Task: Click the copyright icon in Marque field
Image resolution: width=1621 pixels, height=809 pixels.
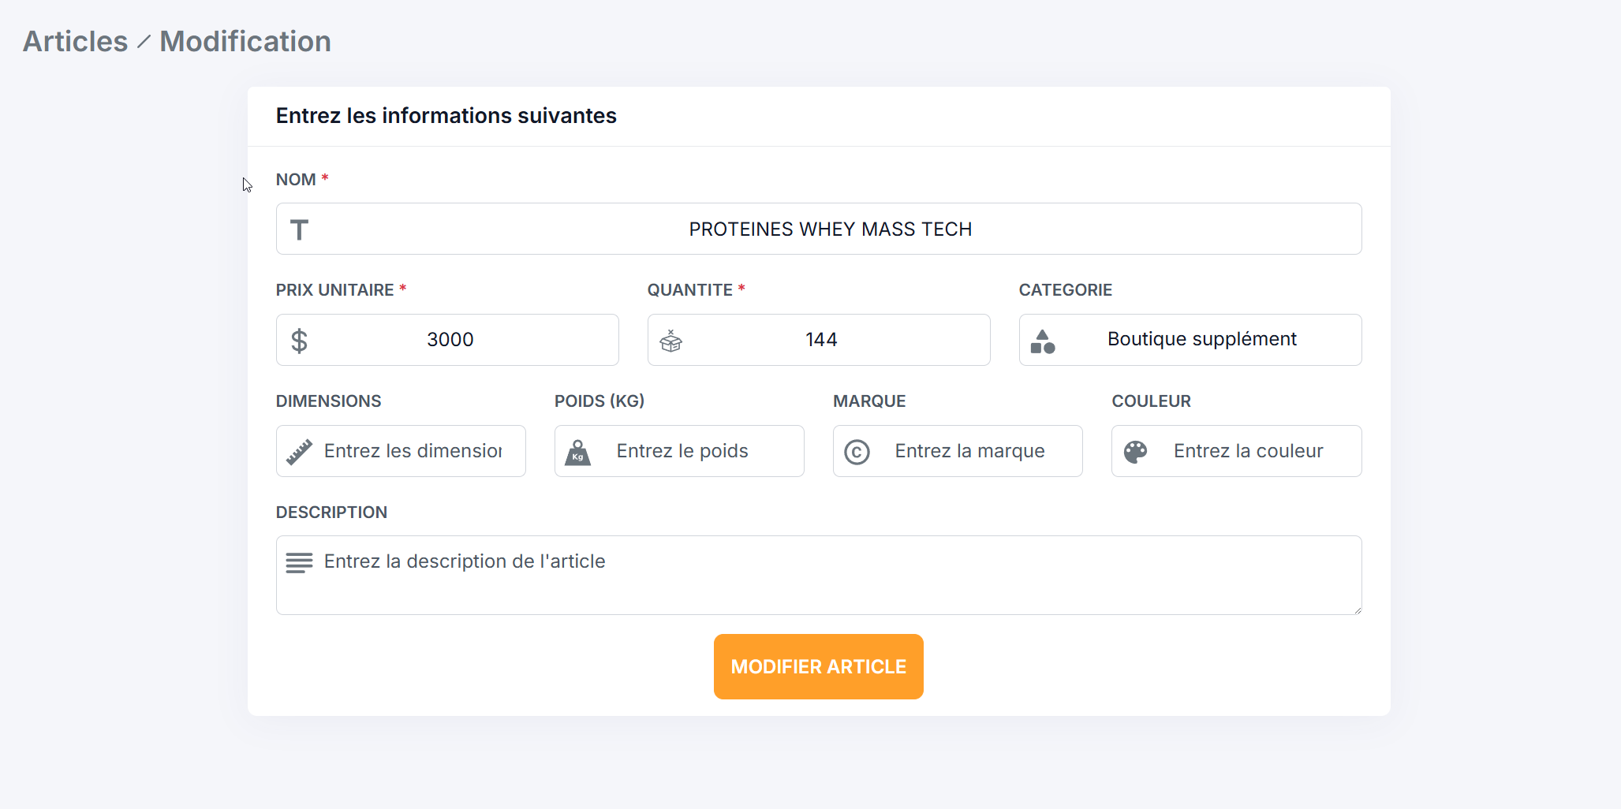Action: coord(857,452)
